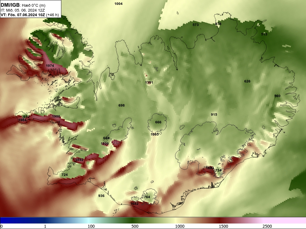Click the map value 724
Image resolution: width=306 pixels, height=229 pixels.
tap(65, 175)
